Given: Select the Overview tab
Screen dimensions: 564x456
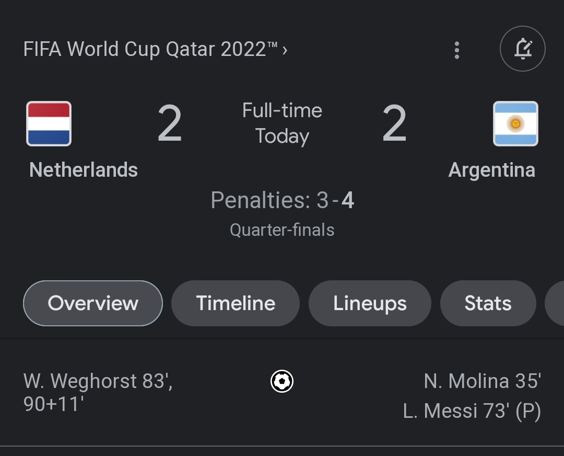Looking at the screenshot, I should point(93,303).
